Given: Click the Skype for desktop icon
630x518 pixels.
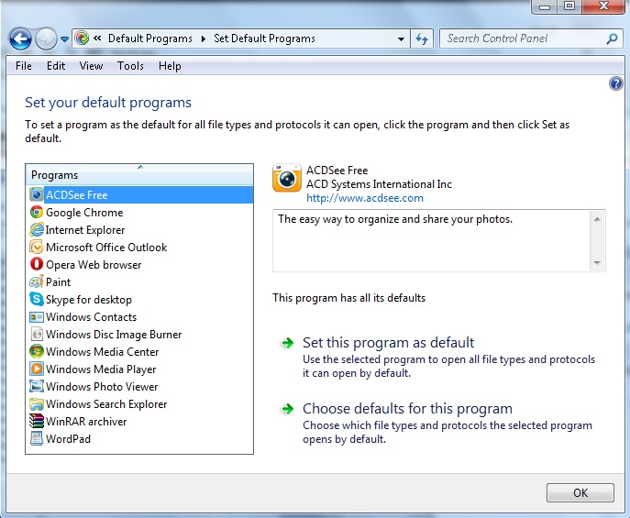Looking at the screenshot, I should point(37,300).
